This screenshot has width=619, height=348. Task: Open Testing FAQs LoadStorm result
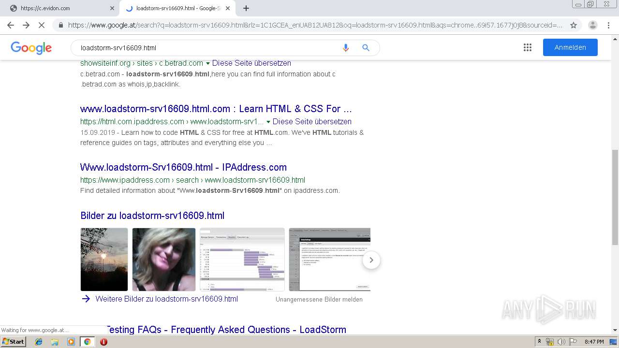[226, 330]
